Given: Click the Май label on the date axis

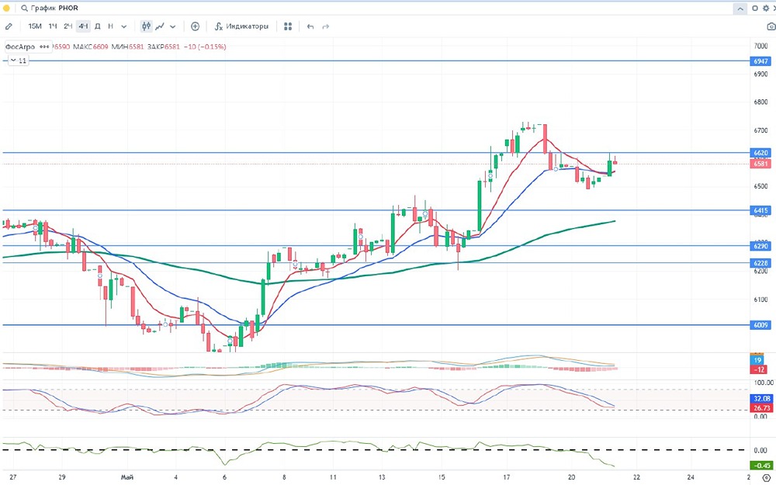Looking at the screenshot, I should tap(127, 477).
